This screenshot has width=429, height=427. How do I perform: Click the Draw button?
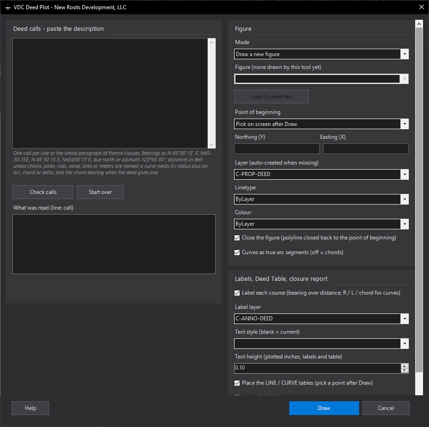324,408
